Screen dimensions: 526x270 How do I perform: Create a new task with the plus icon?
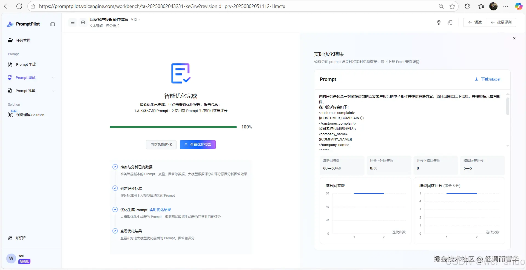pos(83,22)
